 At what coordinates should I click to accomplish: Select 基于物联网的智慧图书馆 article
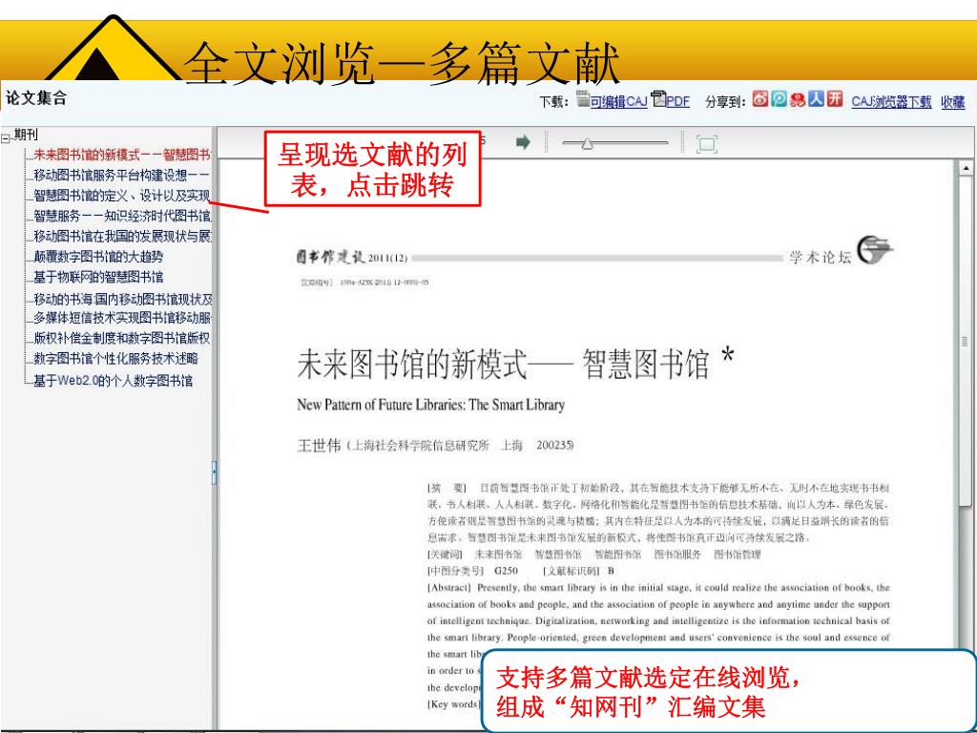pyautogui.click(x=97, y=278)
